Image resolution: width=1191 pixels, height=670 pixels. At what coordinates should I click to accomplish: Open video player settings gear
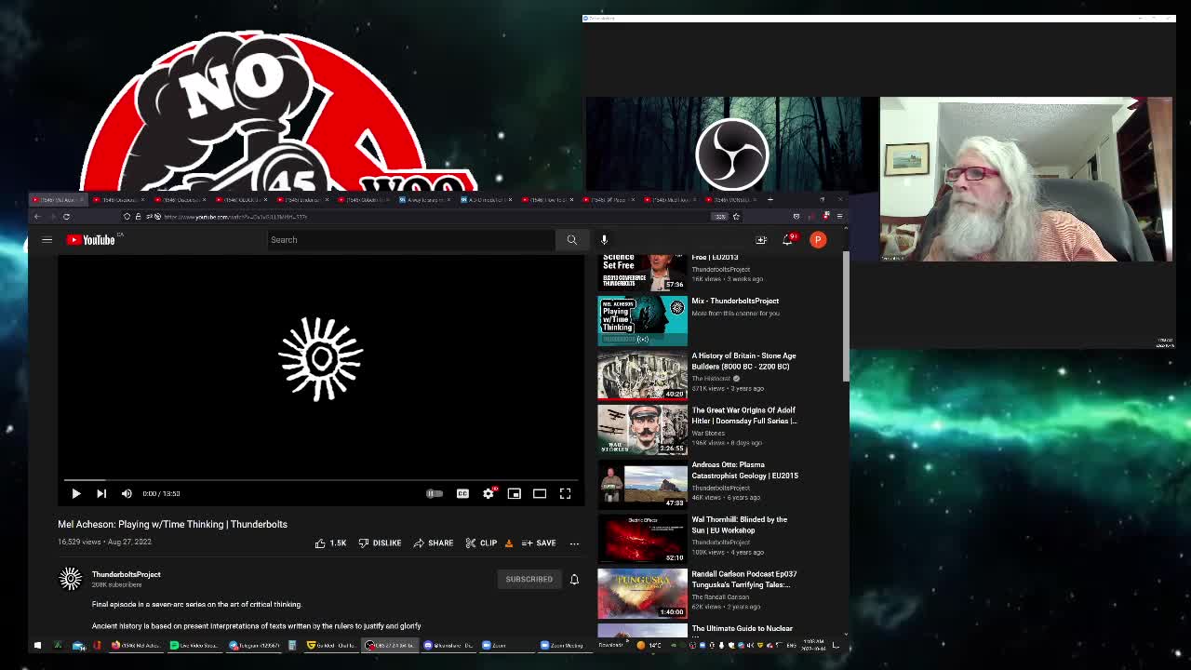488,493
